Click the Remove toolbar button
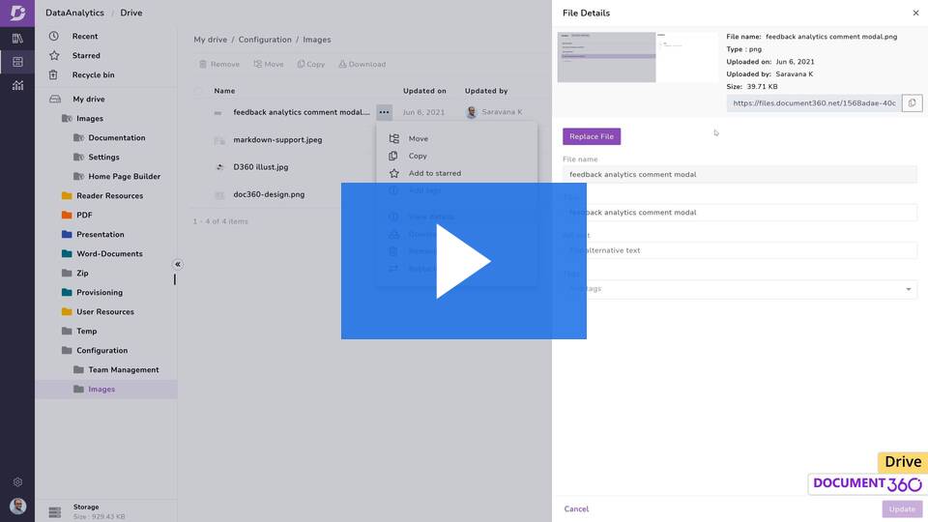Image resolution: width=928 pixels, height=522 pixels. click(219, 65)
